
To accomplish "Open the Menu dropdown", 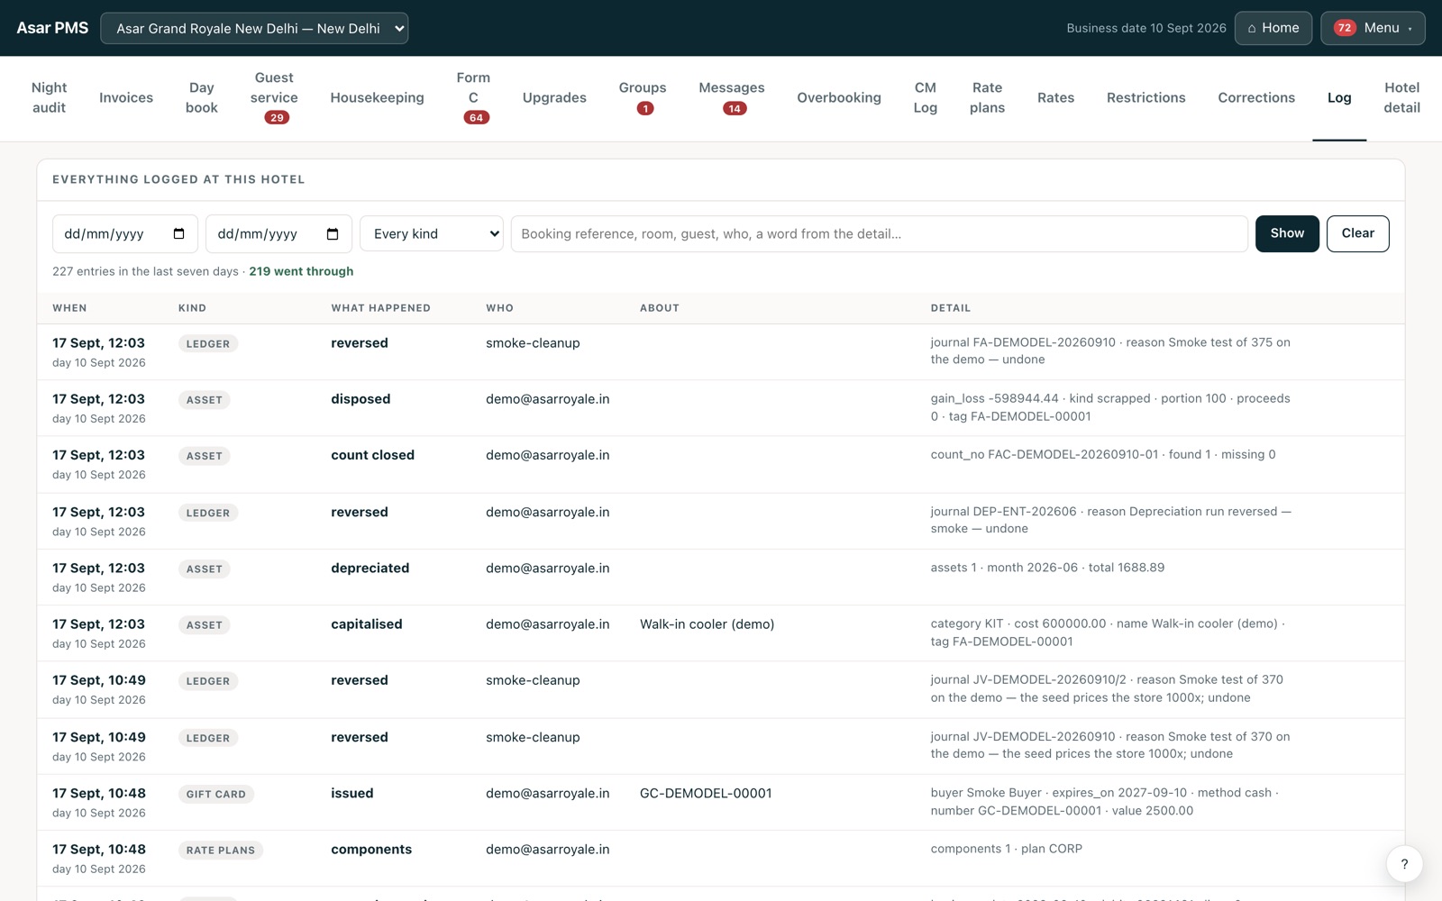I will (x=1373, y=28).
